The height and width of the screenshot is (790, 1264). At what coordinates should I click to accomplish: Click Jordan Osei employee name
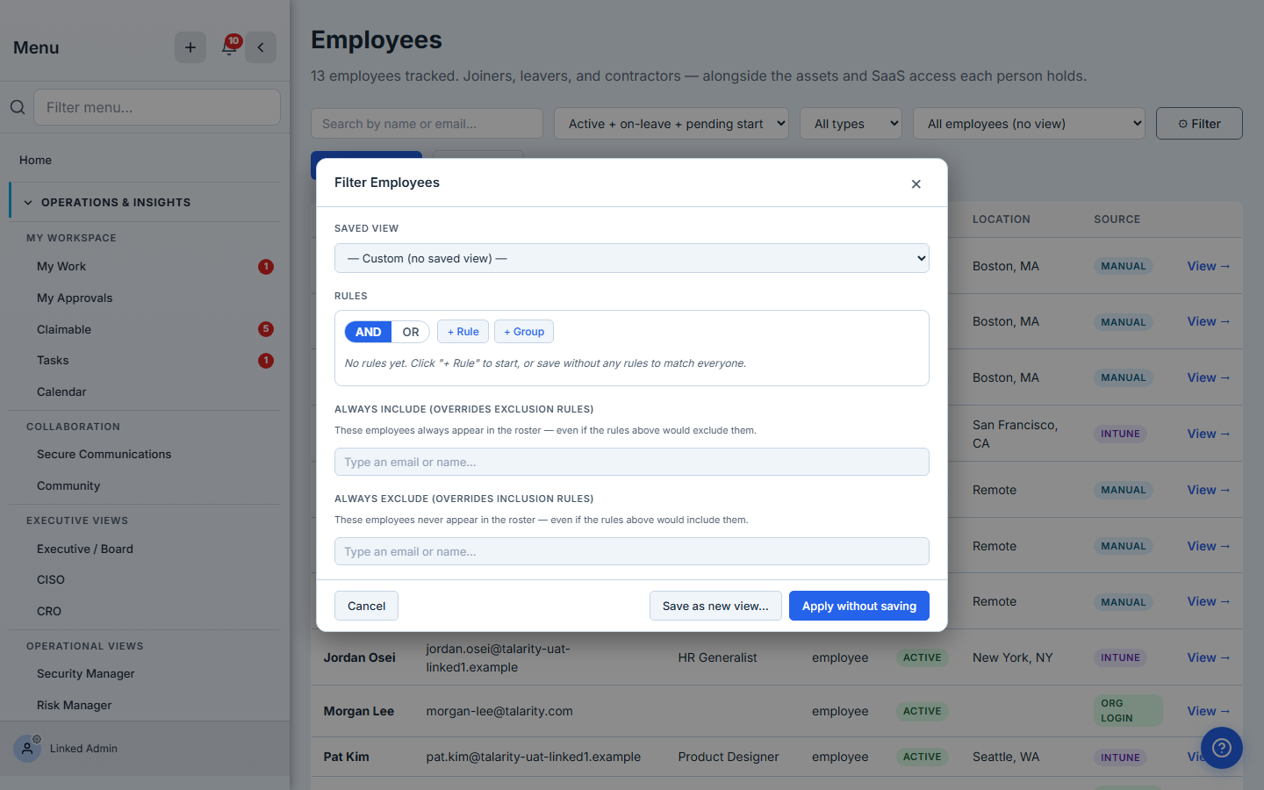(x=359, y=657)
